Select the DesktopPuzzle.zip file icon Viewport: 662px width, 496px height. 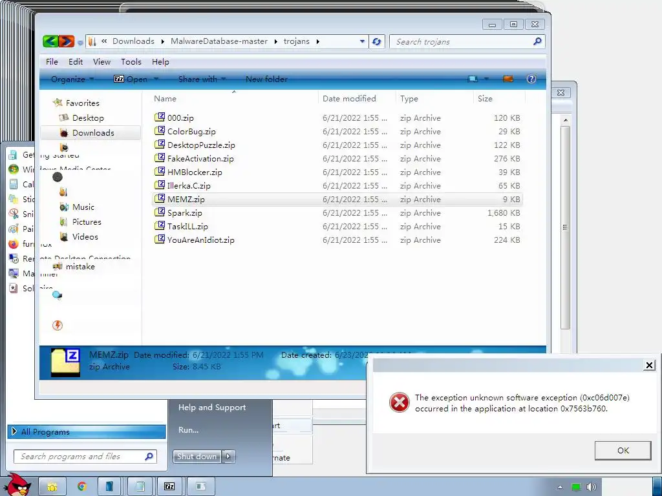tap(160, 144)
